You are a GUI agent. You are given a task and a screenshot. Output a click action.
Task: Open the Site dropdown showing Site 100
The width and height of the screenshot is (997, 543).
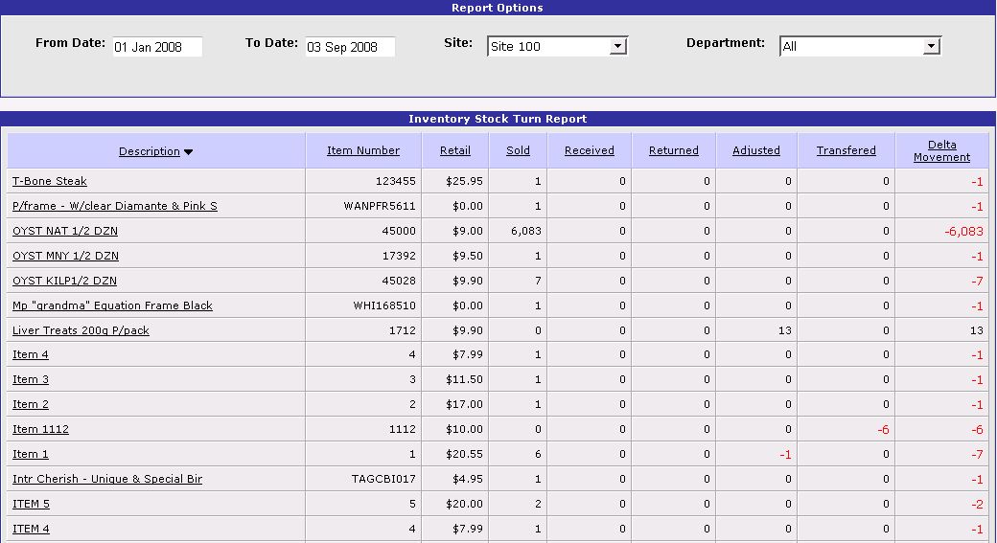click(617, 46)
